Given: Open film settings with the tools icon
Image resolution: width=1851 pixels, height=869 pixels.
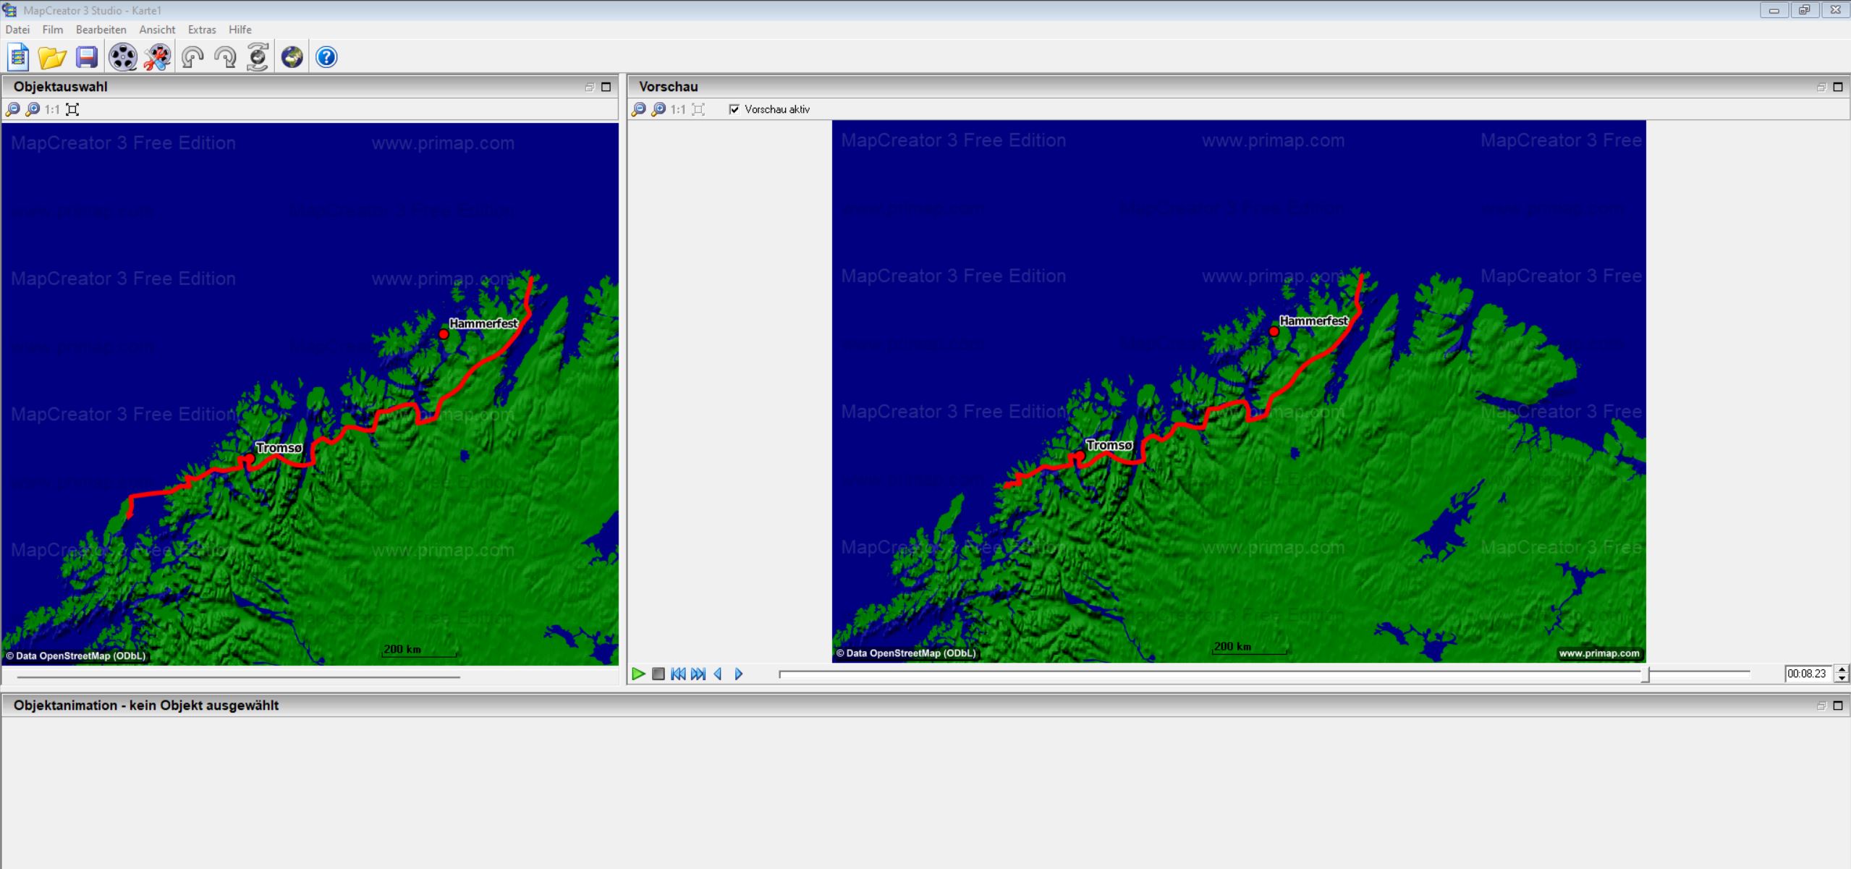Looking at the screenshot, I should coord(157,57).
